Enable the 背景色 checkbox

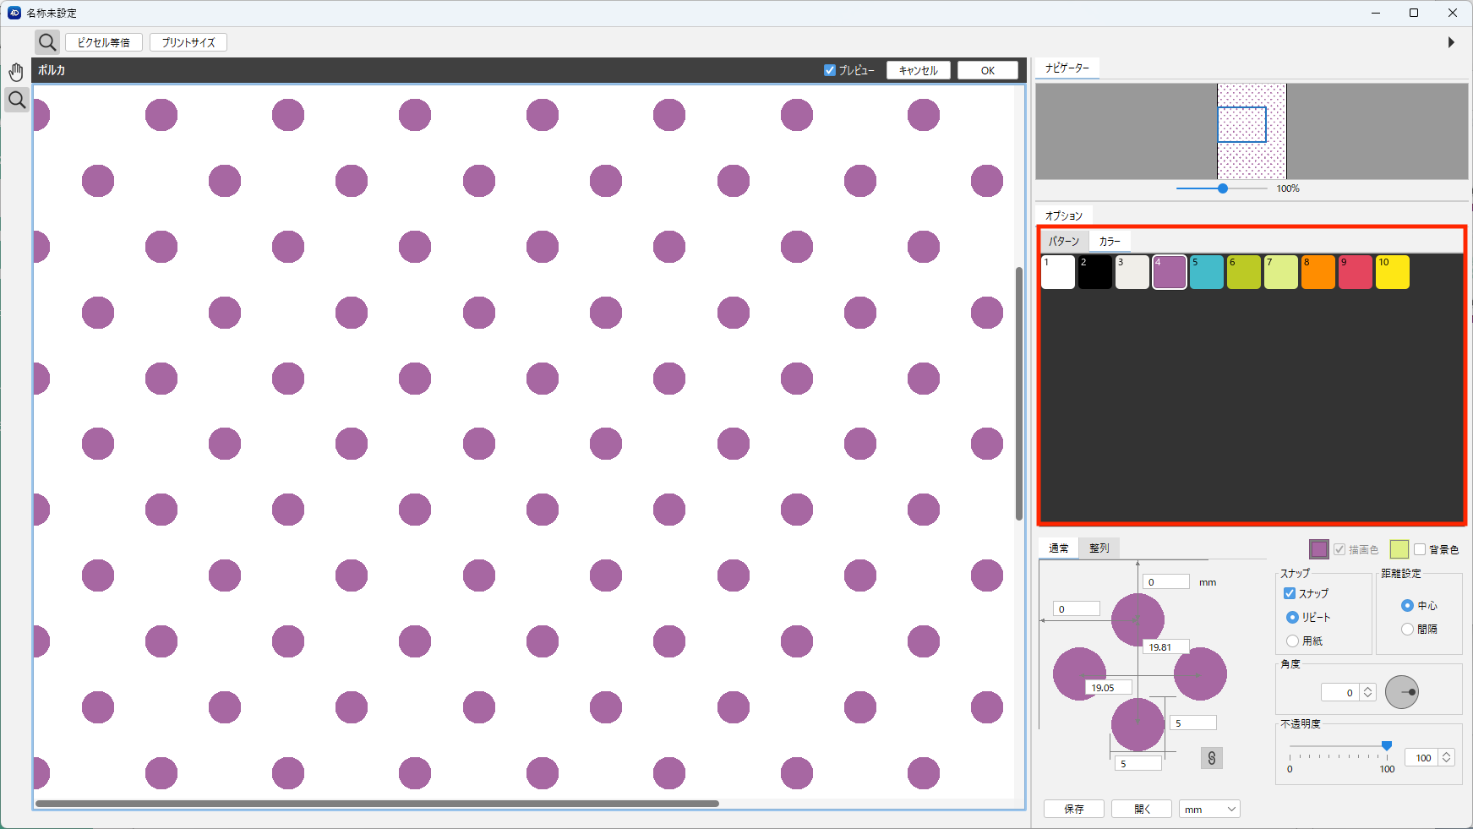(x=1420, y=549)
